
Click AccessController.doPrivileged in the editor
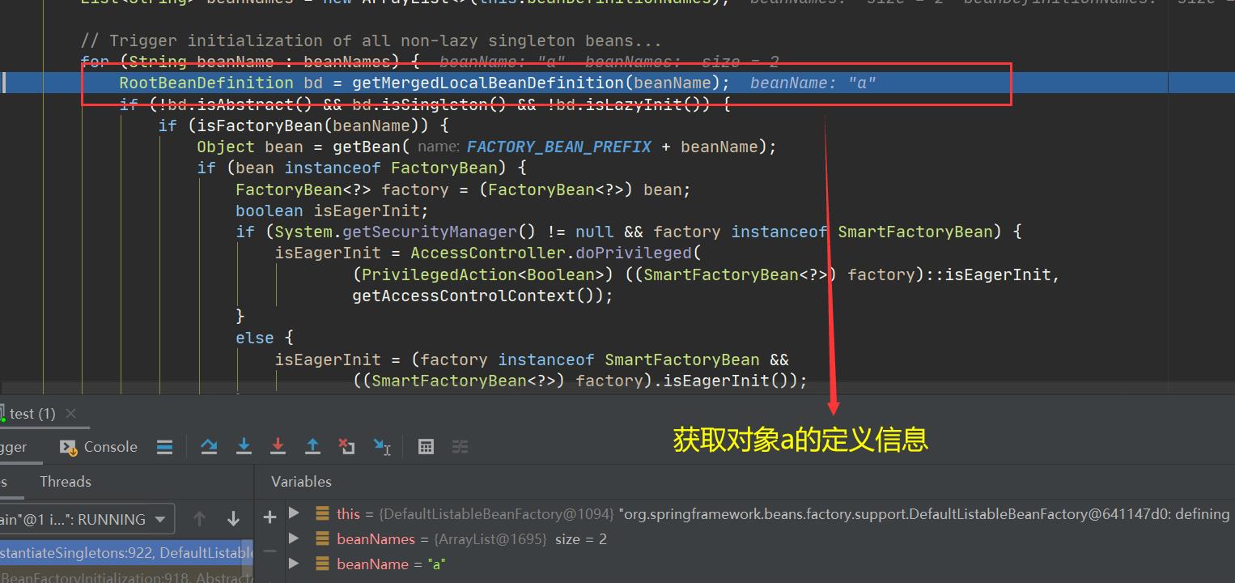[x=551, y=253]
